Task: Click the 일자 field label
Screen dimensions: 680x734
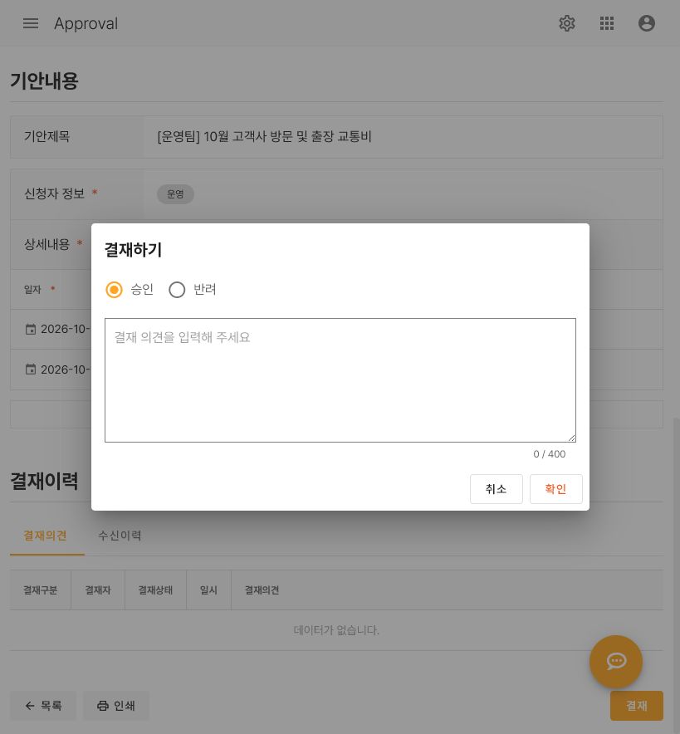Action: click(x=32, y=289)
